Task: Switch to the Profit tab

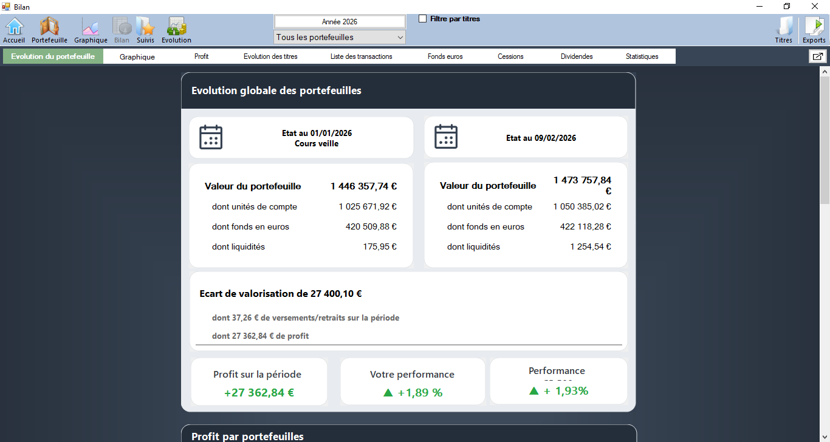Action: (x=201, y=56)
